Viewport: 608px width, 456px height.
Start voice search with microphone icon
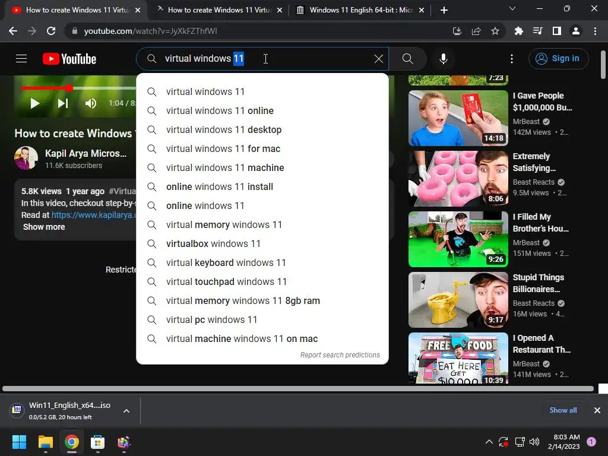[x=443, y=59]
